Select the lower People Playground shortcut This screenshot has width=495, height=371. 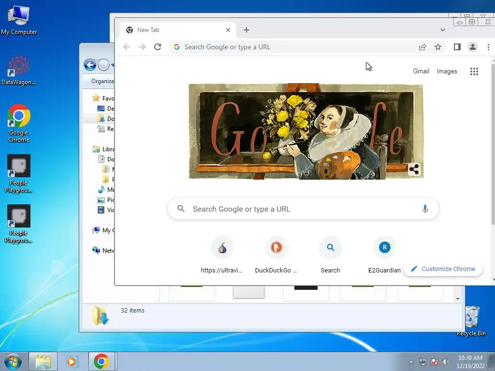pos(19,224)
